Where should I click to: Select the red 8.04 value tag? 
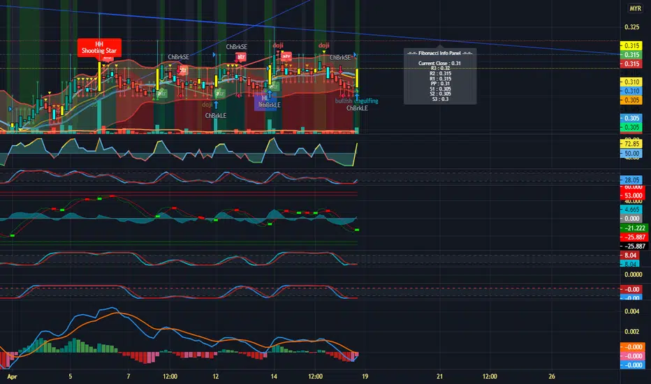coord(630,256)
